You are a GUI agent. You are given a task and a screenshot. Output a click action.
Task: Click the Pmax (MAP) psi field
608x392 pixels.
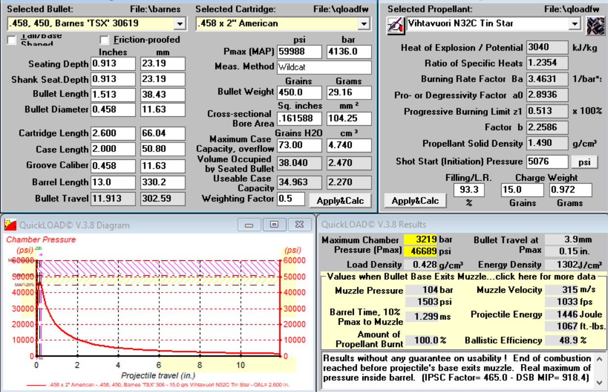[x=299, y=52]
